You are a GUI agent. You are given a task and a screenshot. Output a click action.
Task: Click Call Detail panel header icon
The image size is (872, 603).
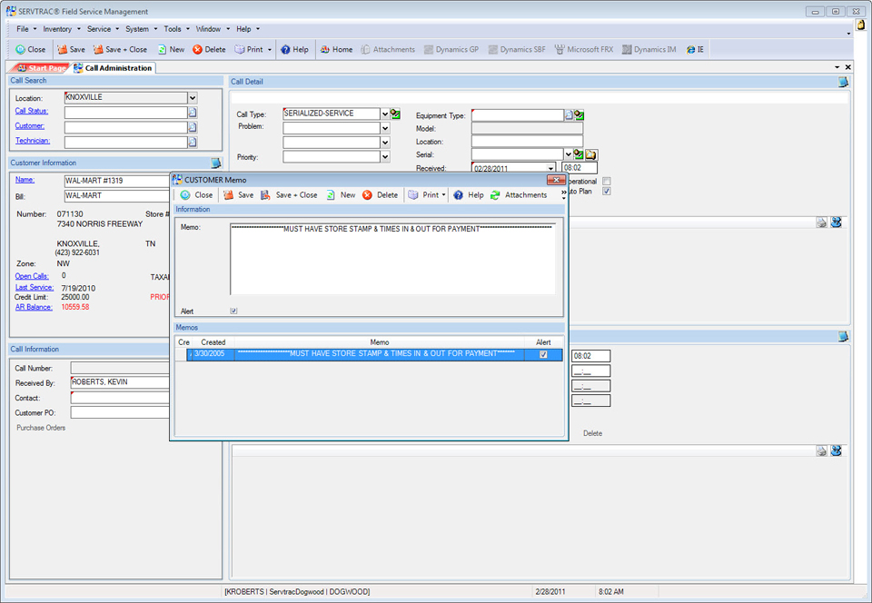843,82
